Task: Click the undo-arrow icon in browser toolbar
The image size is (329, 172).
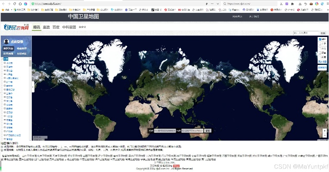Action: [305, 4]
